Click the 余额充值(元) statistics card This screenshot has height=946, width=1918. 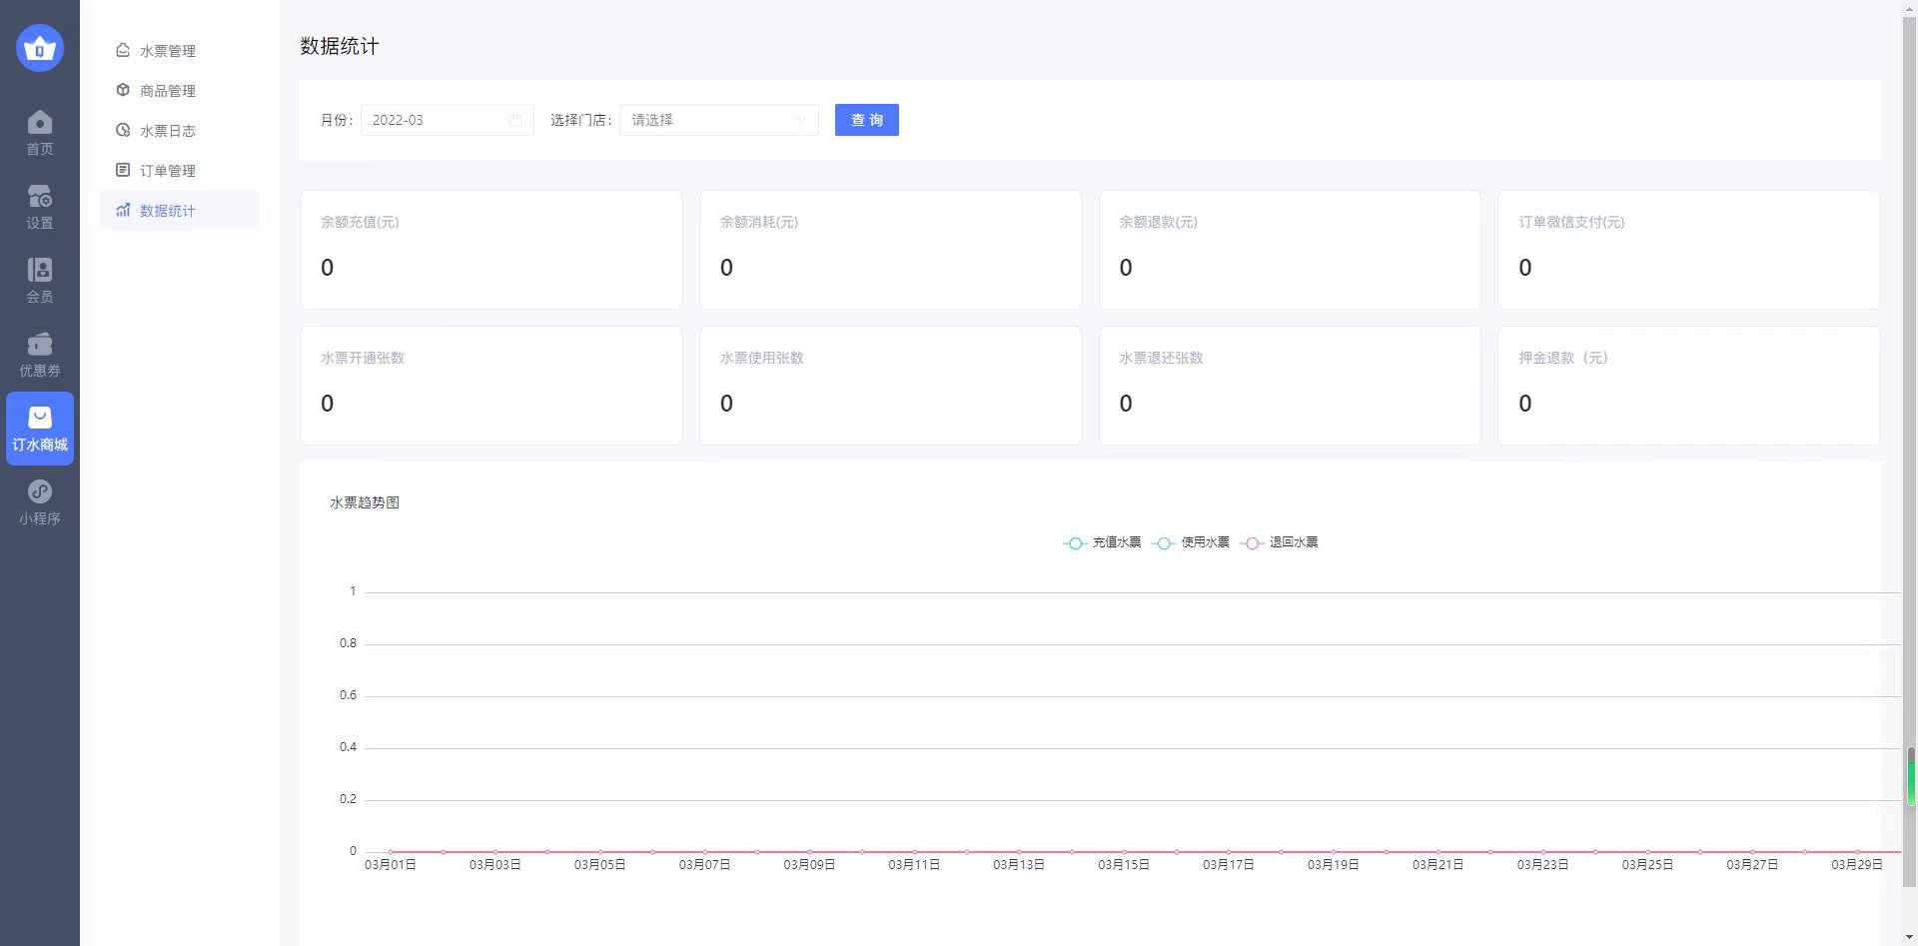point(490,250)
